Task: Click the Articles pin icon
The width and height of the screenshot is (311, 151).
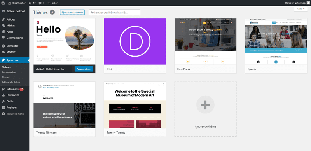Action: [3, 19]
